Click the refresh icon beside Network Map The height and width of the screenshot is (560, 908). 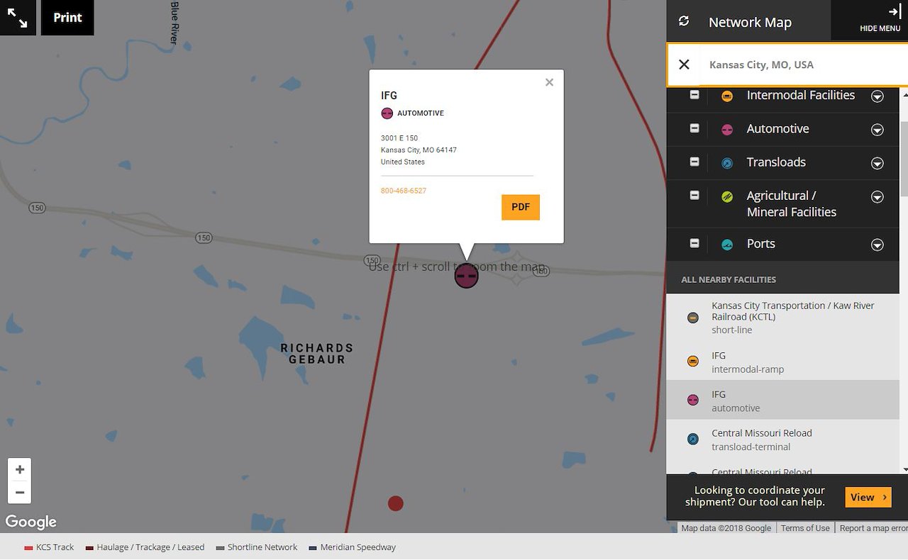click(x=684, y=21)
